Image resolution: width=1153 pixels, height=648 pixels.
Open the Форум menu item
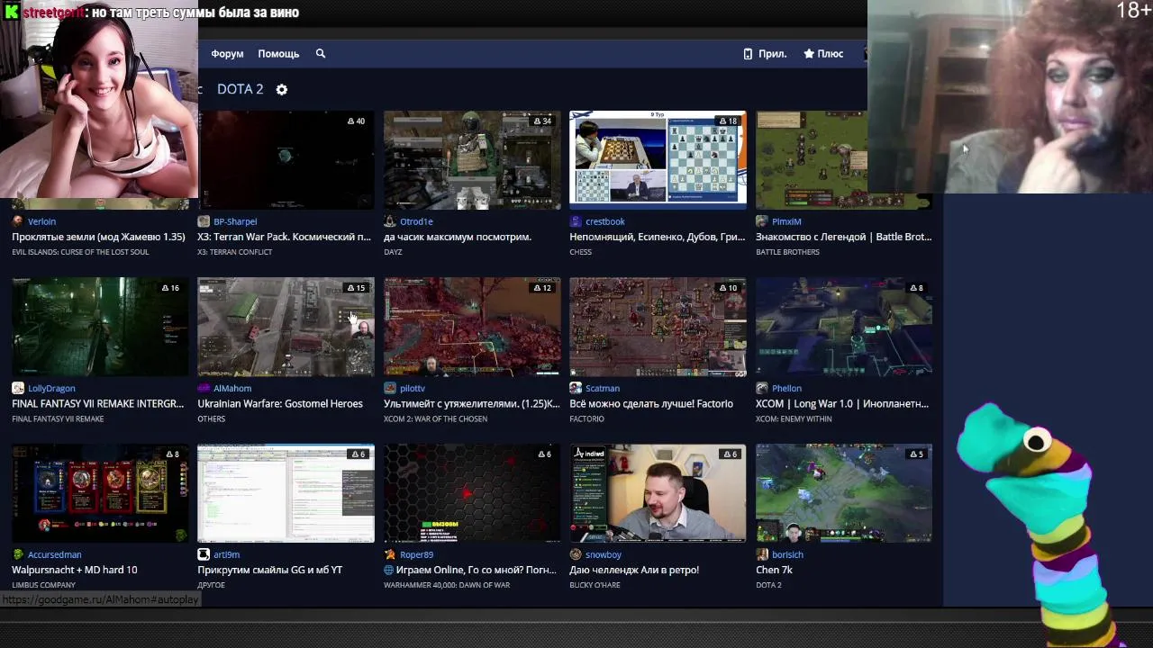pos(227,54)
